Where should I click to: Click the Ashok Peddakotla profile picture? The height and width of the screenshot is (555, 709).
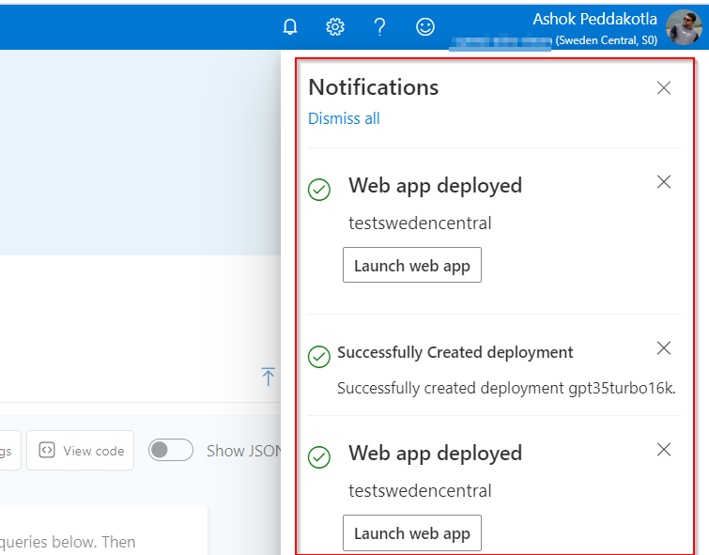point(684,27)
